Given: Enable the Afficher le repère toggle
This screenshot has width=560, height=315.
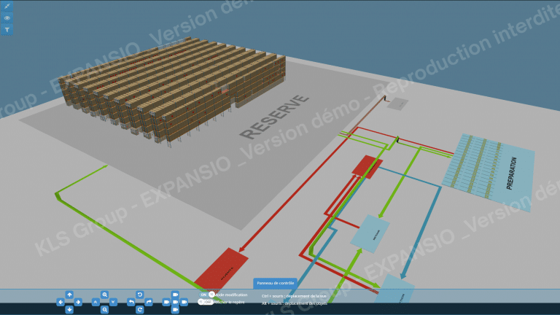Looking at the screenshot, I should pyautogui.click(x=205, y=301).
